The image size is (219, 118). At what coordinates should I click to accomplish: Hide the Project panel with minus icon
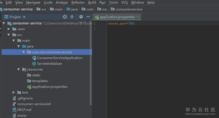coord(88,17)
